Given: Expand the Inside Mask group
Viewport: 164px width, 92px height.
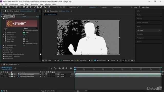Looking at the screenshot, I should point(3,50).
